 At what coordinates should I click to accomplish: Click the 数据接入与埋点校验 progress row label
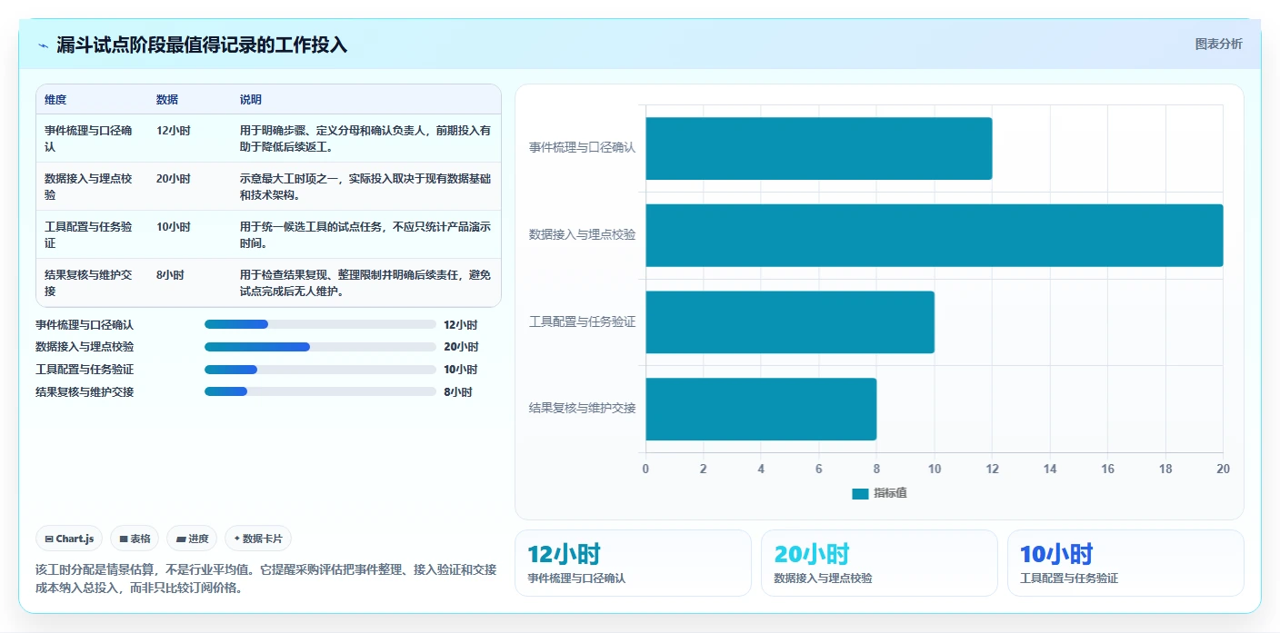tap(85, 347)
